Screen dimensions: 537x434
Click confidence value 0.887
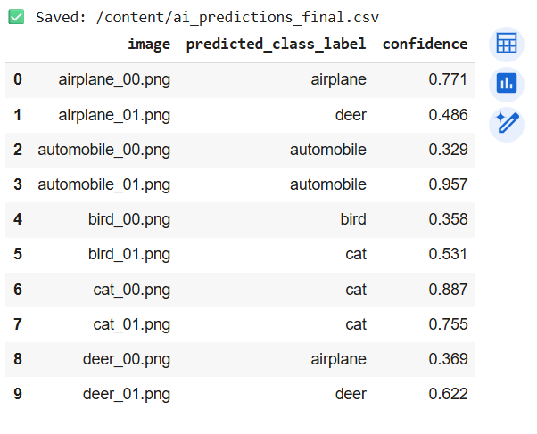[448, 290]
